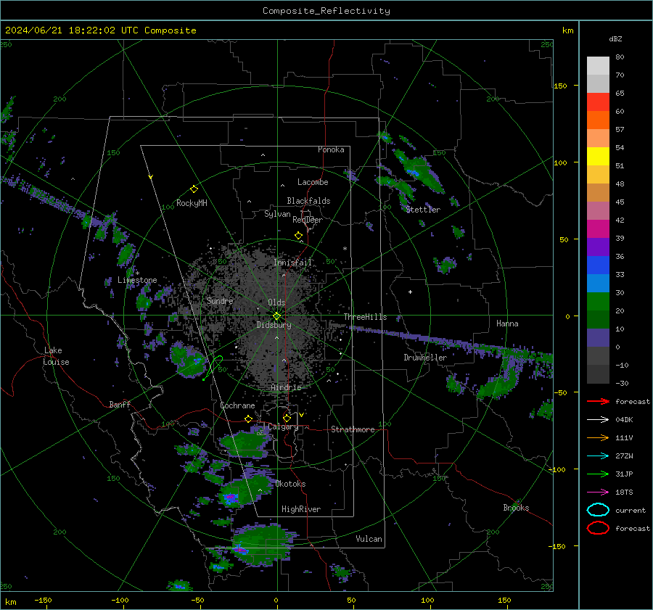Image resolution: width=653 pixels, height=610 pixels.
Task: Click the magenta 42 dBZ color swatch
Action: coord(598,228)
